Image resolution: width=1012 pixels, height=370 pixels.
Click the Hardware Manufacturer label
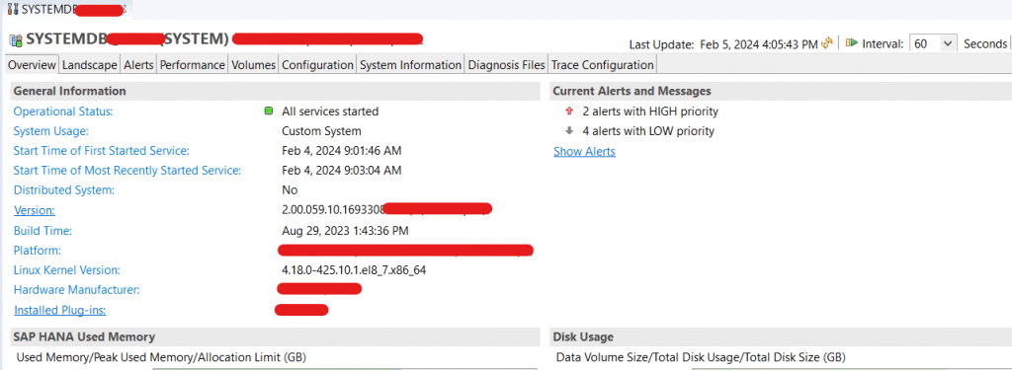coord(77,290)
